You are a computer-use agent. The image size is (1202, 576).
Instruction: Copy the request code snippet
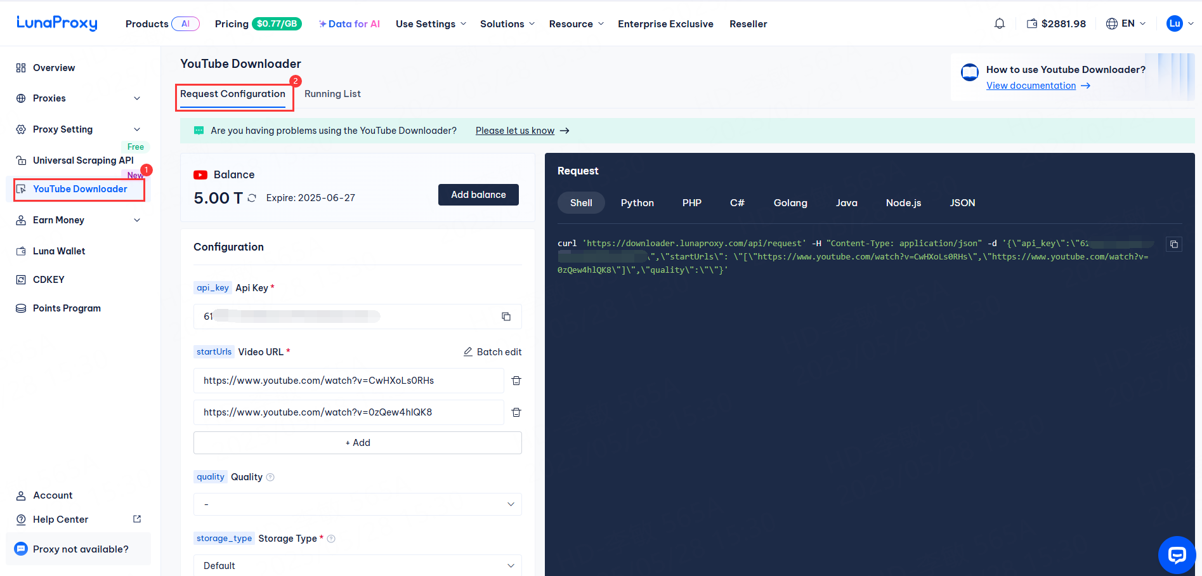coord(1174,244)
